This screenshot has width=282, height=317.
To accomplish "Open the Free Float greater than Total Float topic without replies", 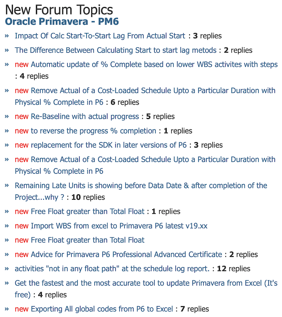I will point(88,240).
